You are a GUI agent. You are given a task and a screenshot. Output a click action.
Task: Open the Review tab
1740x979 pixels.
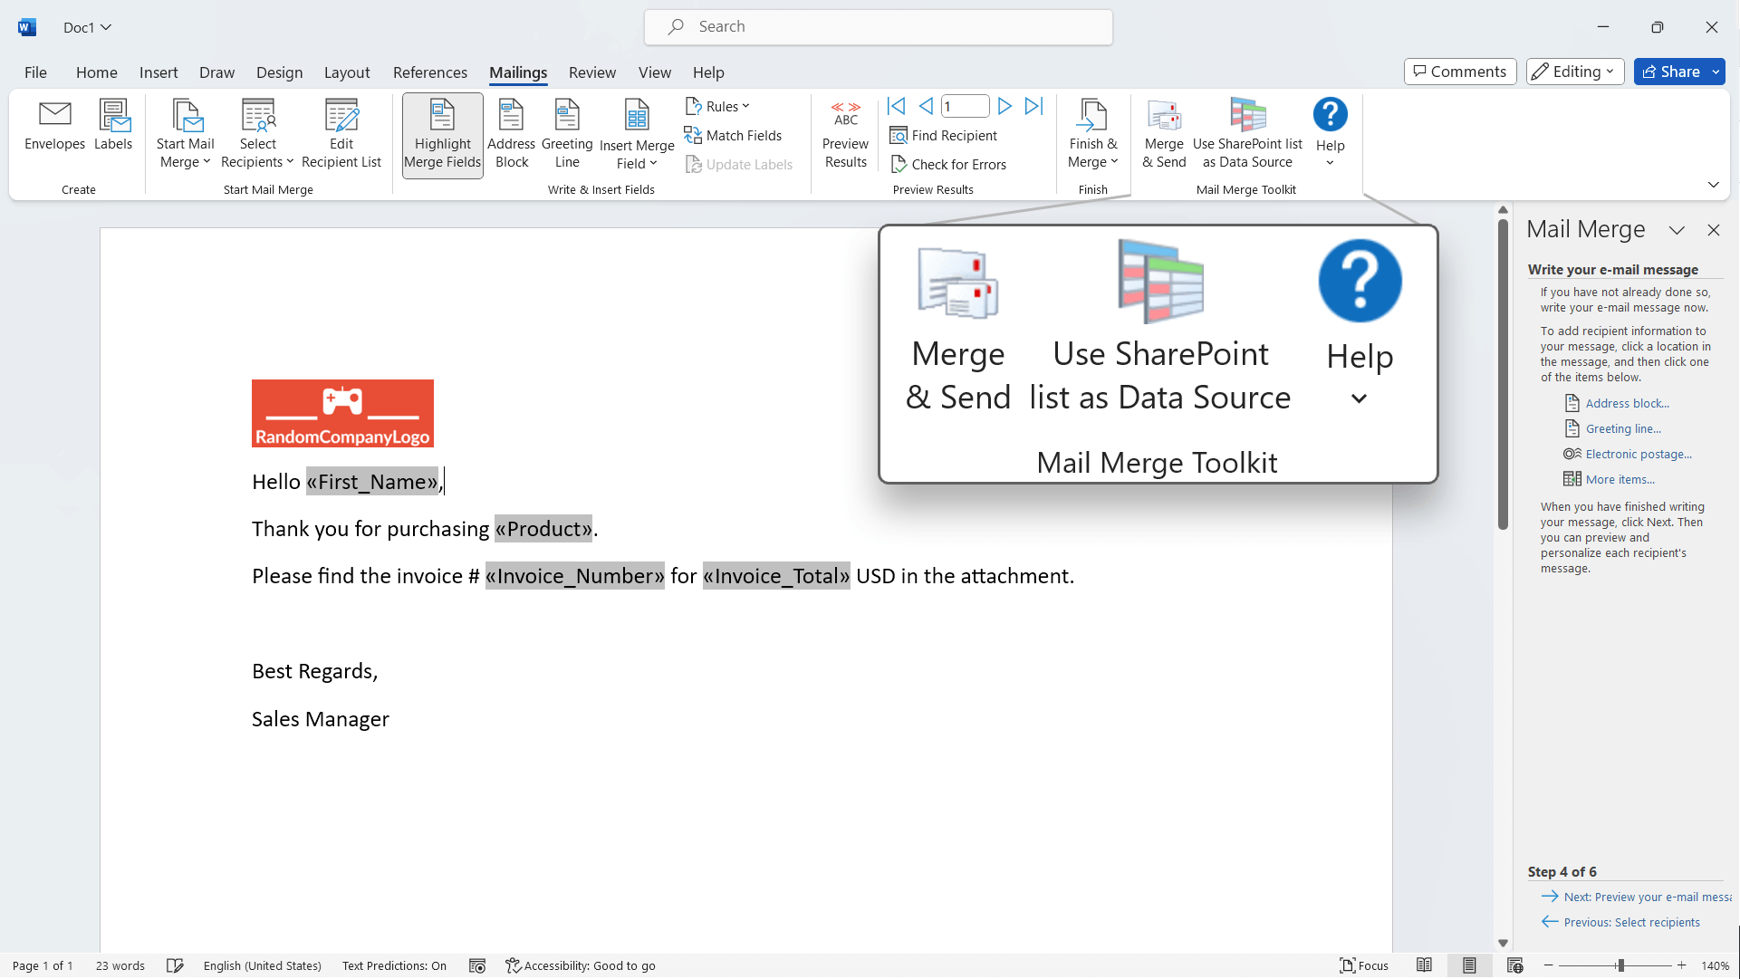[592, 72]
